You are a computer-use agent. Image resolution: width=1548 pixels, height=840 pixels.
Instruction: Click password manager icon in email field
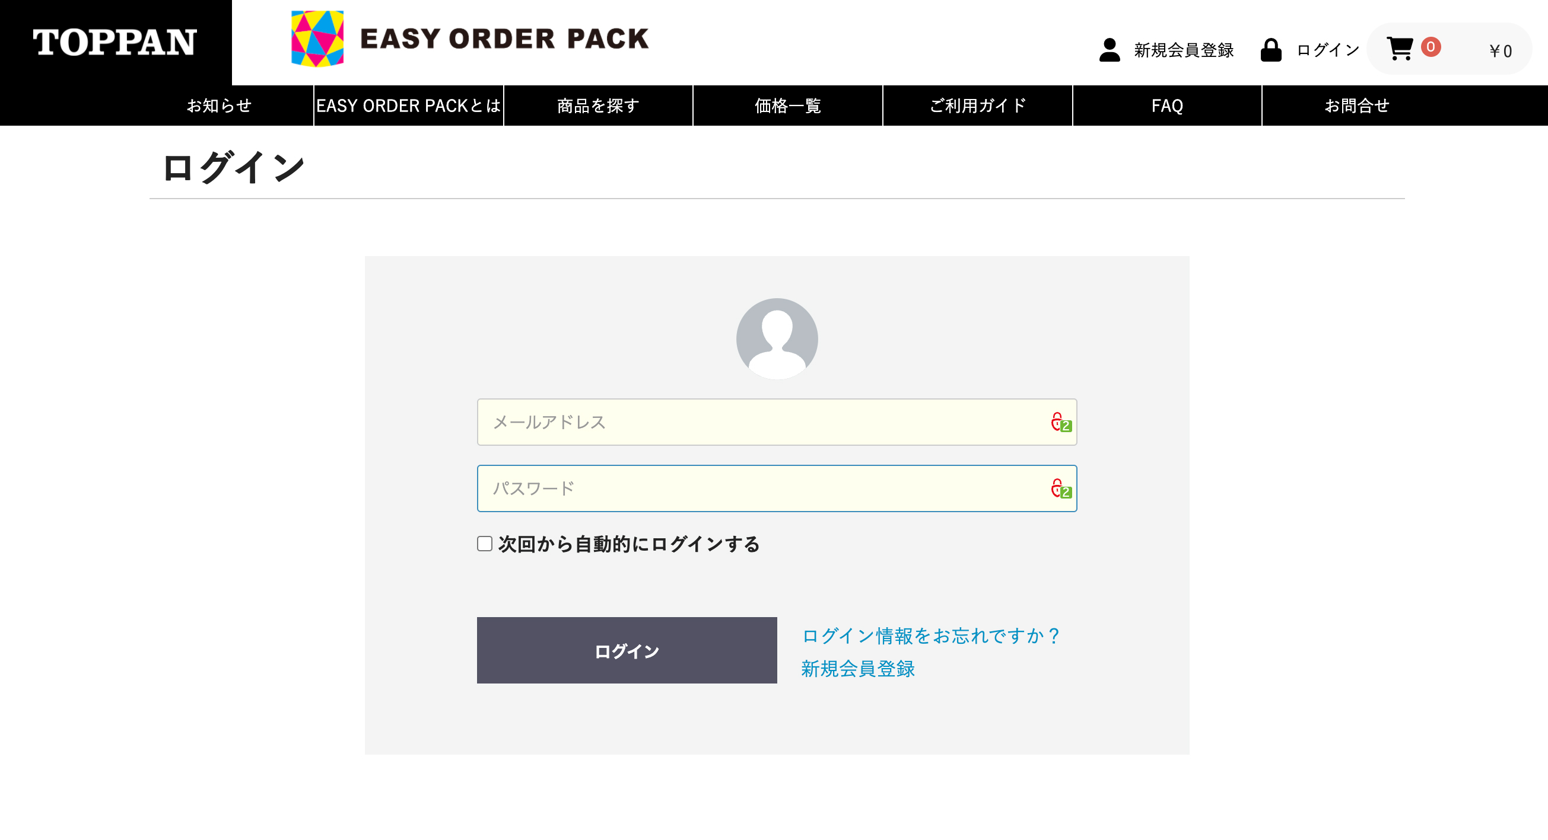point(1061,422)
